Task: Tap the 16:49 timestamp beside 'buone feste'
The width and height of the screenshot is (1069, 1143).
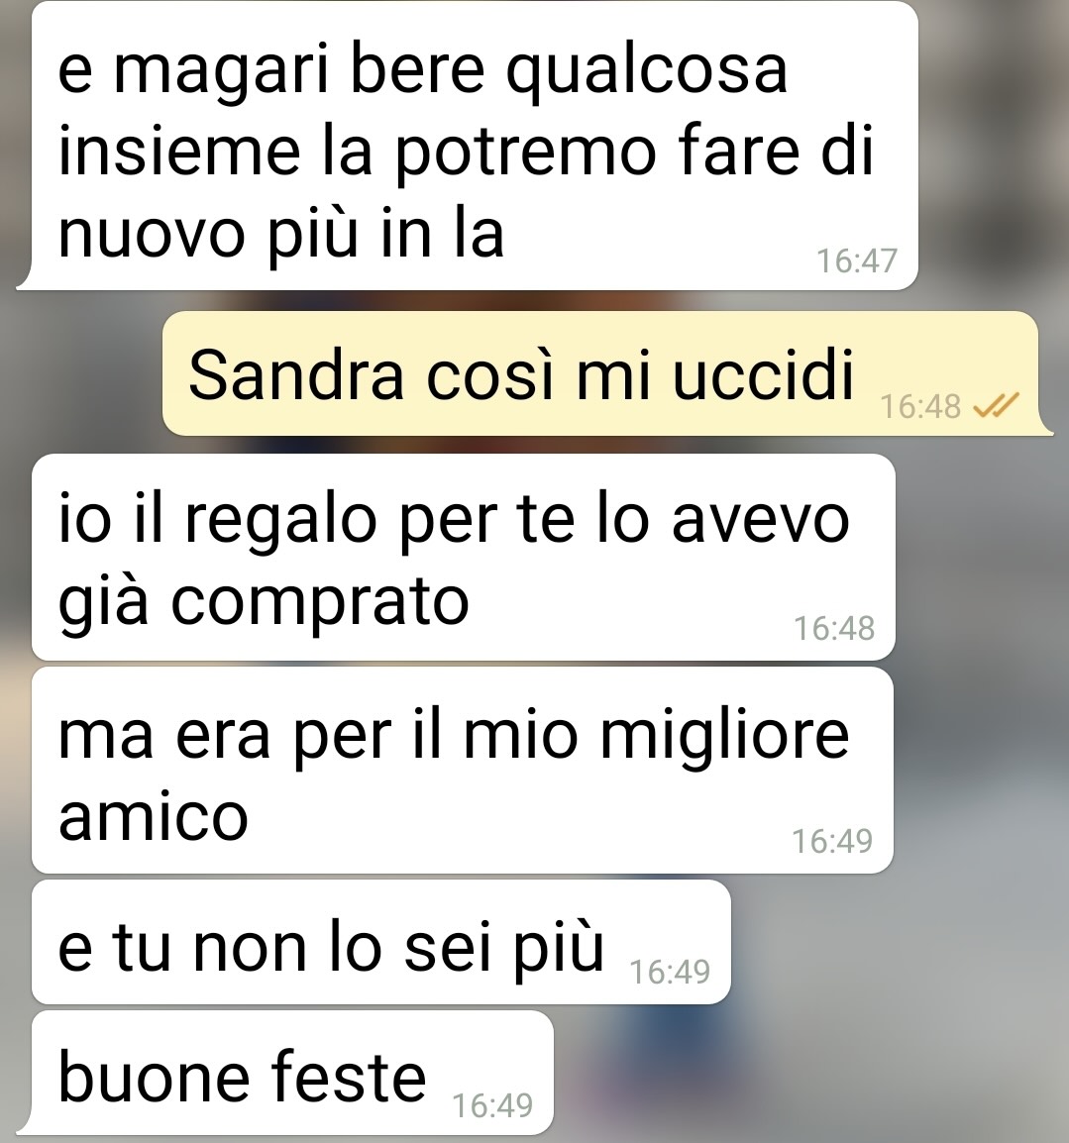Action: coord(492,1105)
